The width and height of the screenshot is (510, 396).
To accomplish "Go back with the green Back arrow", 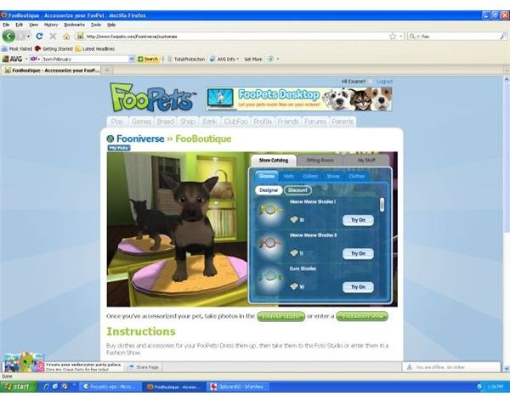I will point(8,36).
